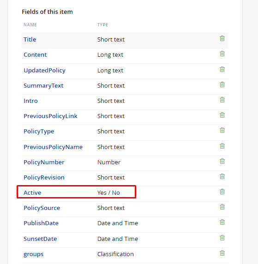Edit the PolicyType field
The width and height of the screenshot is (258, 264).
tap(39, 132)
